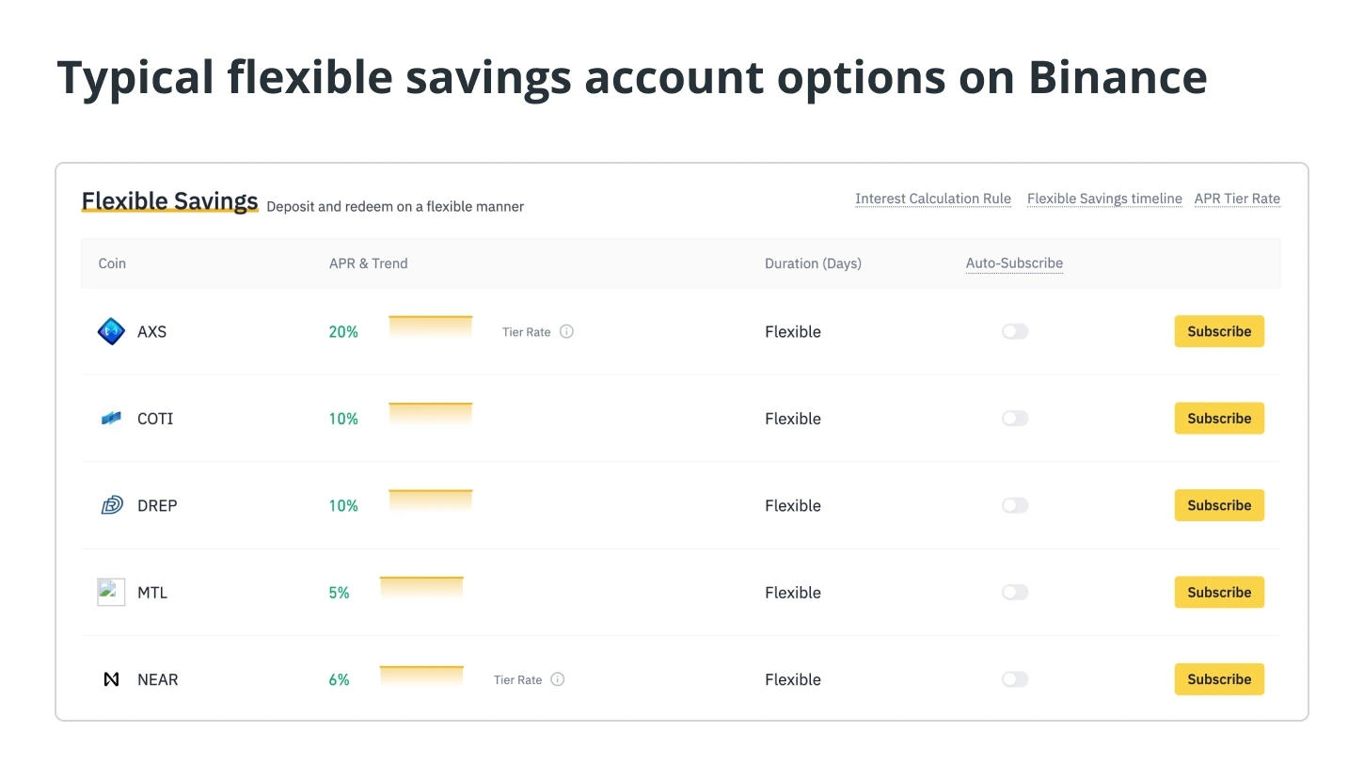Screen dimensions: 1364x764
Task: Subscribe to AXS flexible savings
Action: tap(1219, 331)
